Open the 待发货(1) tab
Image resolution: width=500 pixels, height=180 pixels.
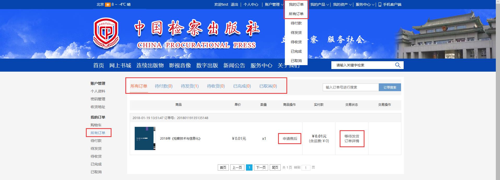[190, 86]
